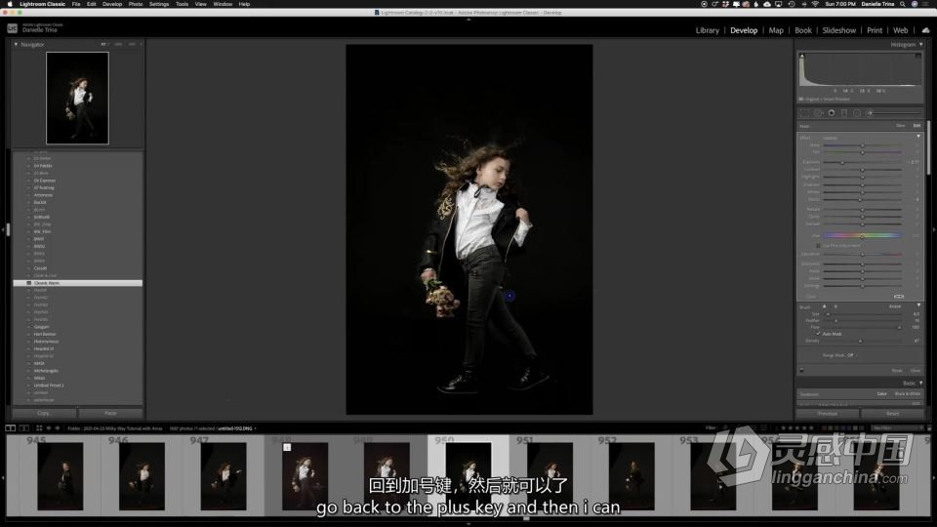Open the Library module

coord(707,30)
